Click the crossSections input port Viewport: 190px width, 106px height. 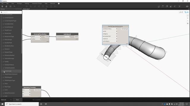pos(64,37)
